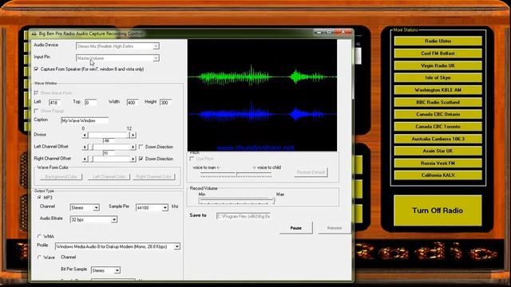Viewport: 511px width, 287px height.
Task: Click the Divisor scrollbar track
Action: point(109,135)
